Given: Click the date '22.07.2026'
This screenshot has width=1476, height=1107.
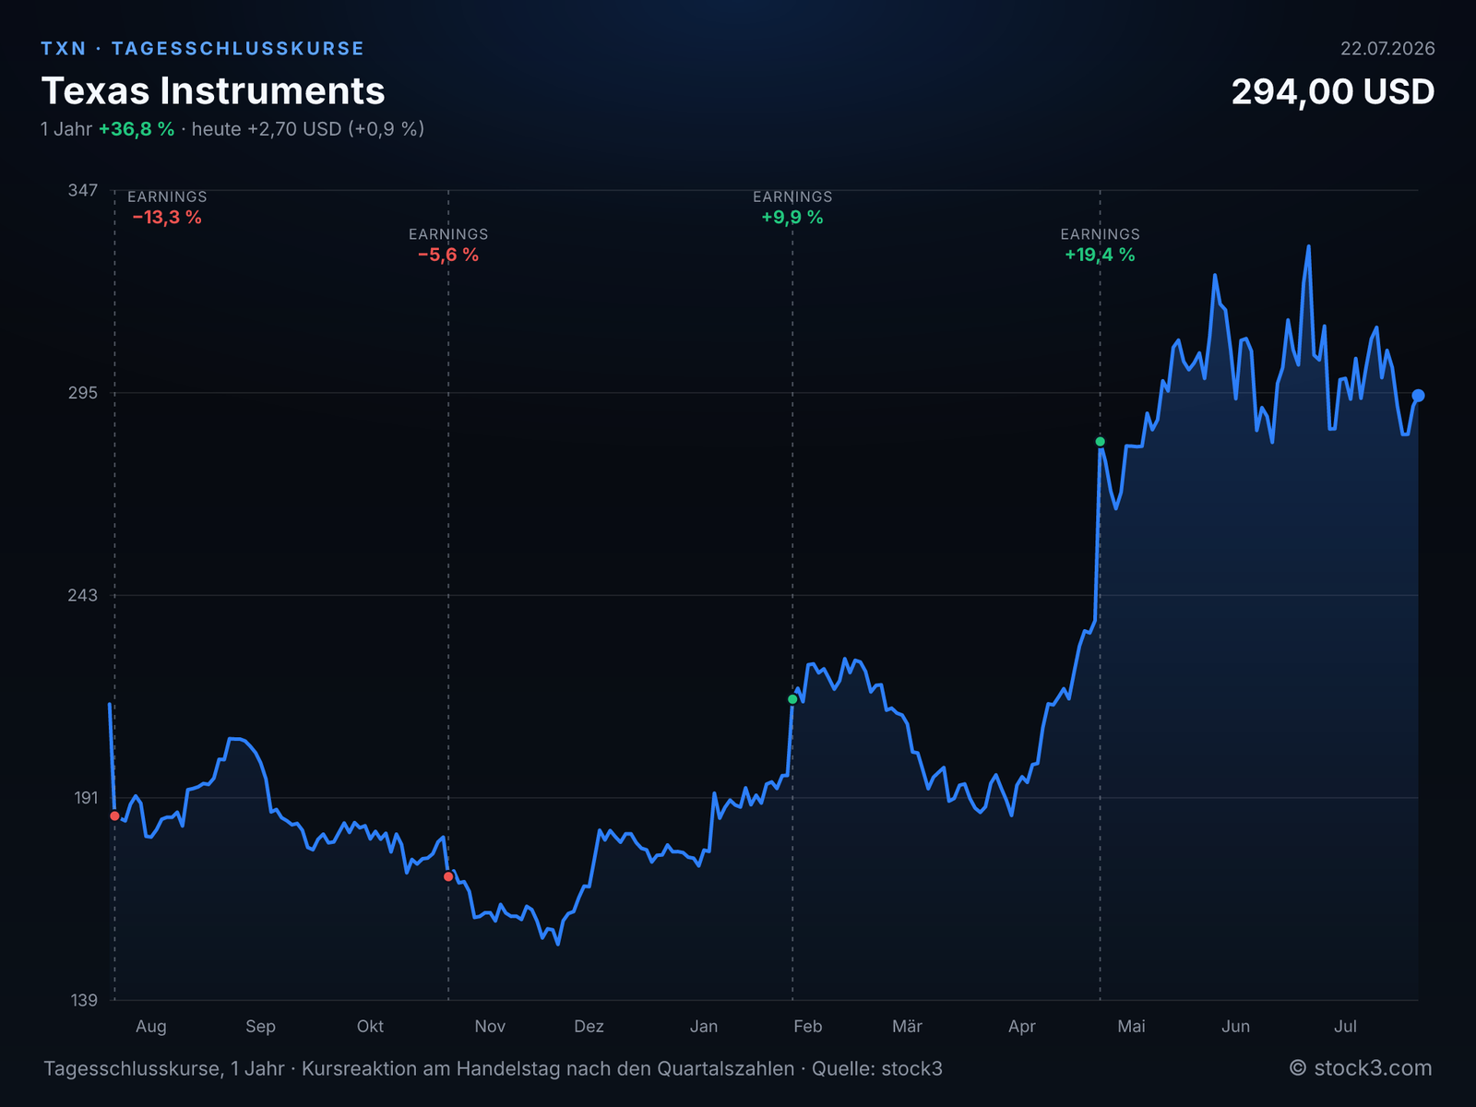Looking at the screenshot, I should pyautogui.click(x=1387, y=49).
